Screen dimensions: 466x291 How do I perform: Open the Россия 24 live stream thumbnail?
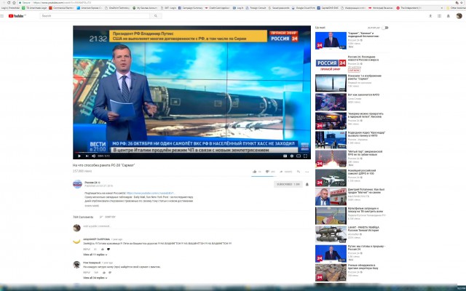tap(331, 64)
